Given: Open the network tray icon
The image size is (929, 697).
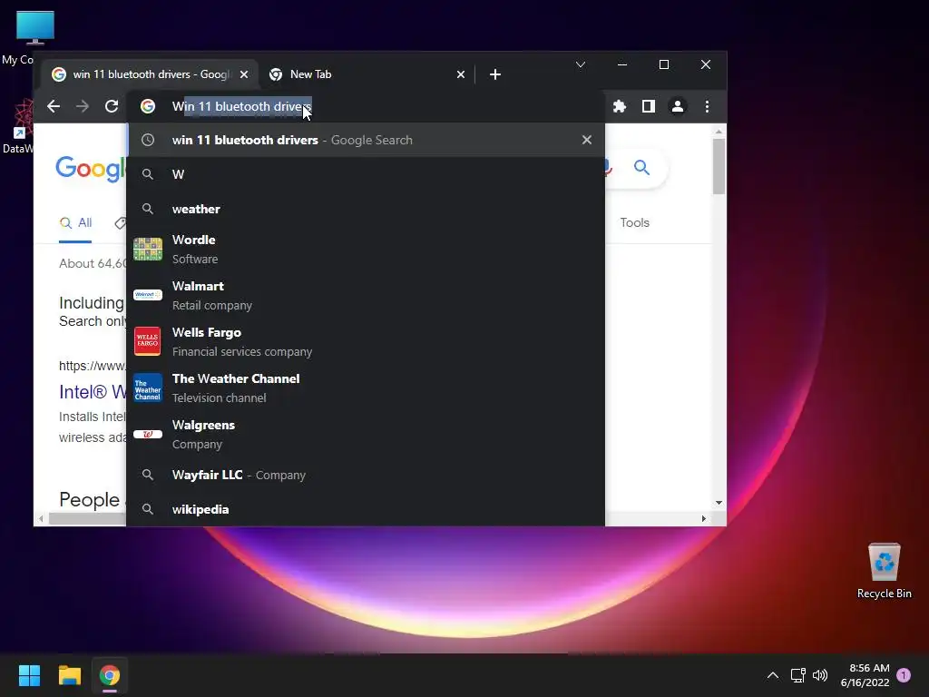Looking at the screenshot, I should tap(797, 675).
